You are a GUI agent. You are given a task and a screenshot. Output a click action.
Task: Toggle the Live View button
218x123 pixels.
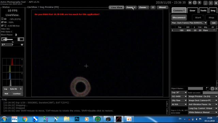(x=116, y=8)
